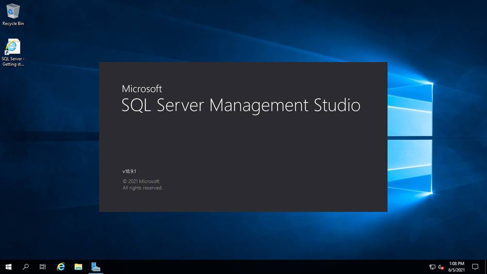Click the SQL Server Management Studio title
The image size is (487, 274).
pos(241,105)
